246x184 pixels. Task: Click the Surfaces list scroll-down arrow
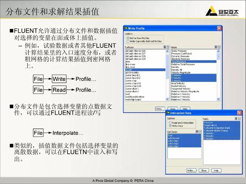click(167, 99)
